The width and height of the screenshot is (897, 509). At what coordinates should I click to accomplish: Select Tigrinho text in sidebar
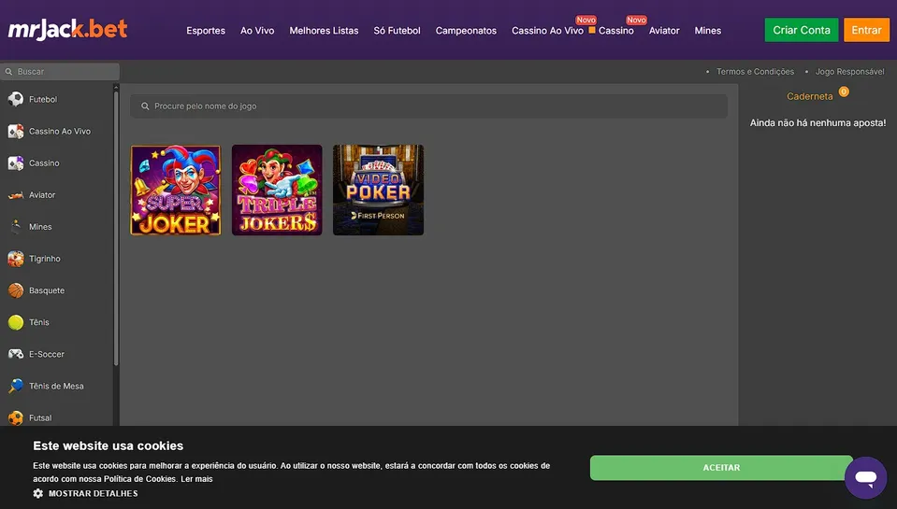45,258
